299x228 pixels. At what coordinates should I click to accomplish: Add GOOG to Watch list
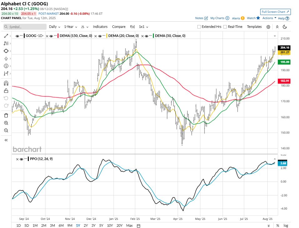(253, 18)
